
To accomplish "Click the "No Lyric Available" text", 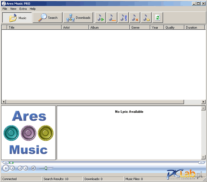I will (x=129, y=112).
